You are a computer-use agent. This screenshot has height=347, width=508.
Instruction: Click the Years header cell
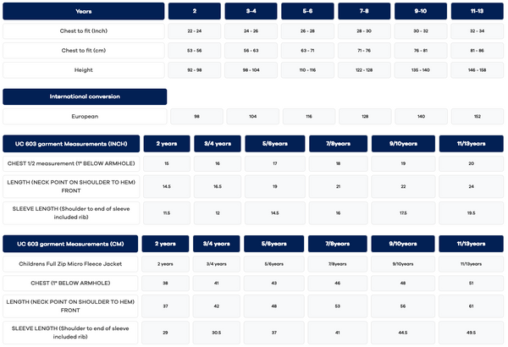(x=84, y=11)
